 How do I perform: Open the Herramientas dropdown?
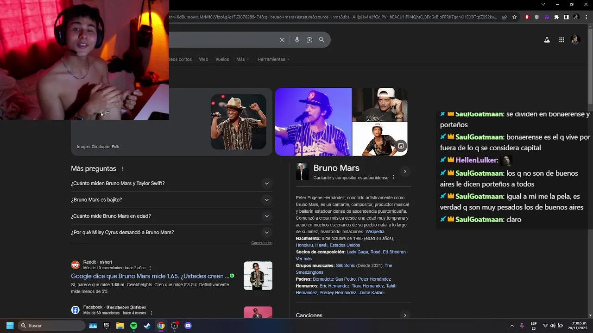point(273,59)
